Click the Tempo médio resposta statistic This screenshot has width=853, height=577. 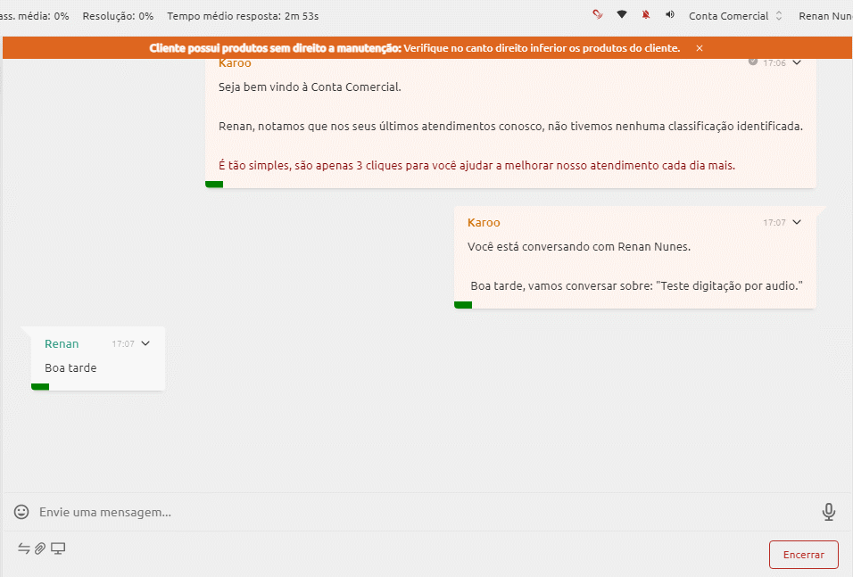(243, 16)
